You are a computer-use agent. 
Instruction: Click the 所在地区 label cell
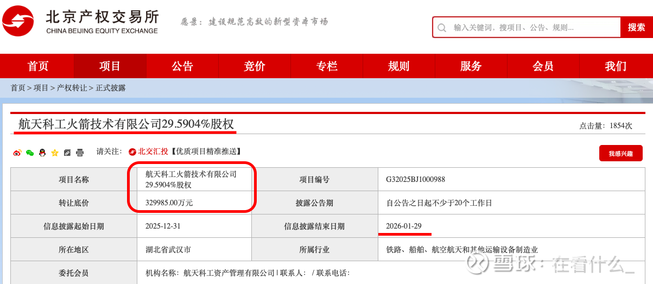[x=74, y=249]
